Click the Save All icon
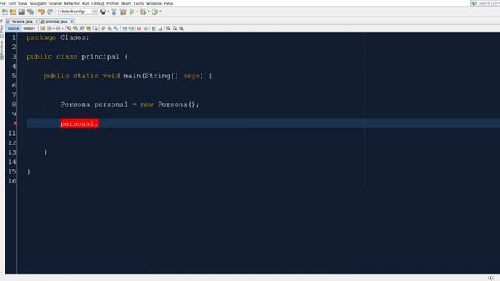 coord(30,12)
